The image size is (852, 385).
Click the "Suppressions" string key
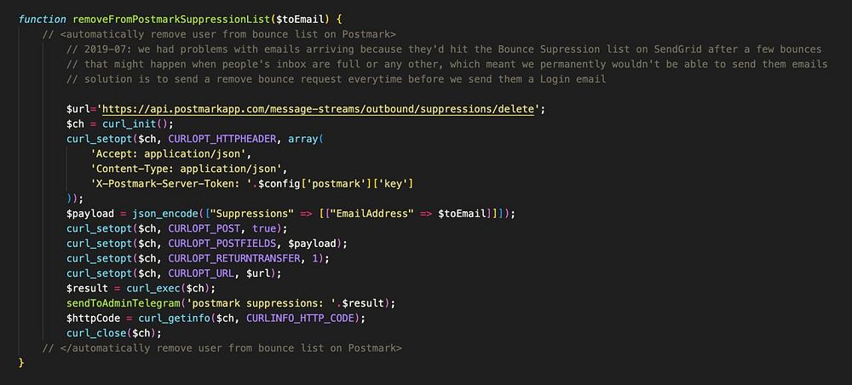(x=251, y=214)
